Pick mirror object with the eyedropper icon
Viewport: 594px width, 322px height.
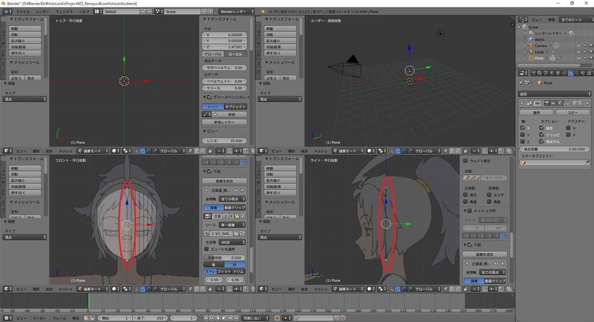pos(587,162)
